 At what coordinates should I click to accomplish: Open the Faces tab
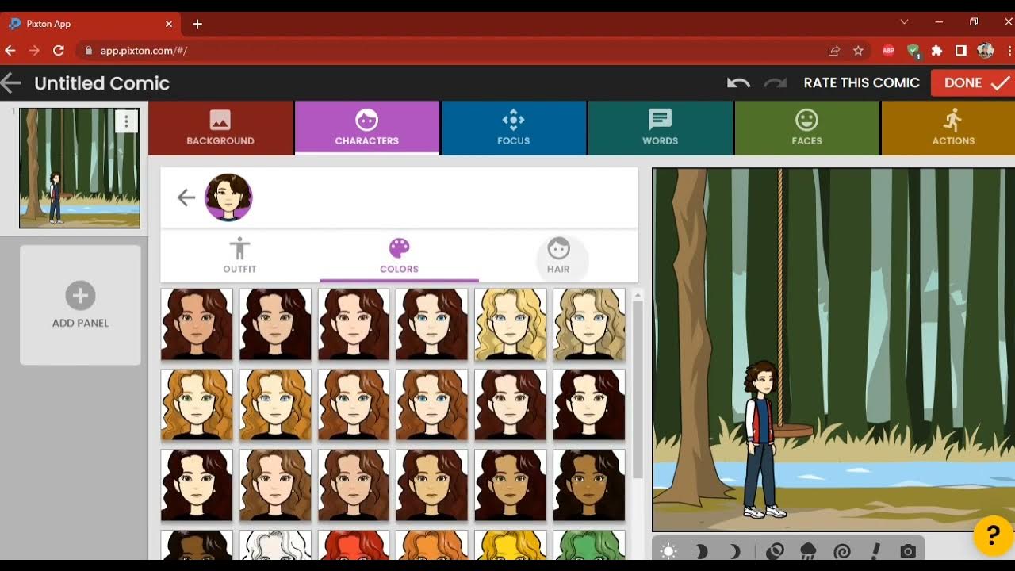pyautogui.click(x=806, y=128)
